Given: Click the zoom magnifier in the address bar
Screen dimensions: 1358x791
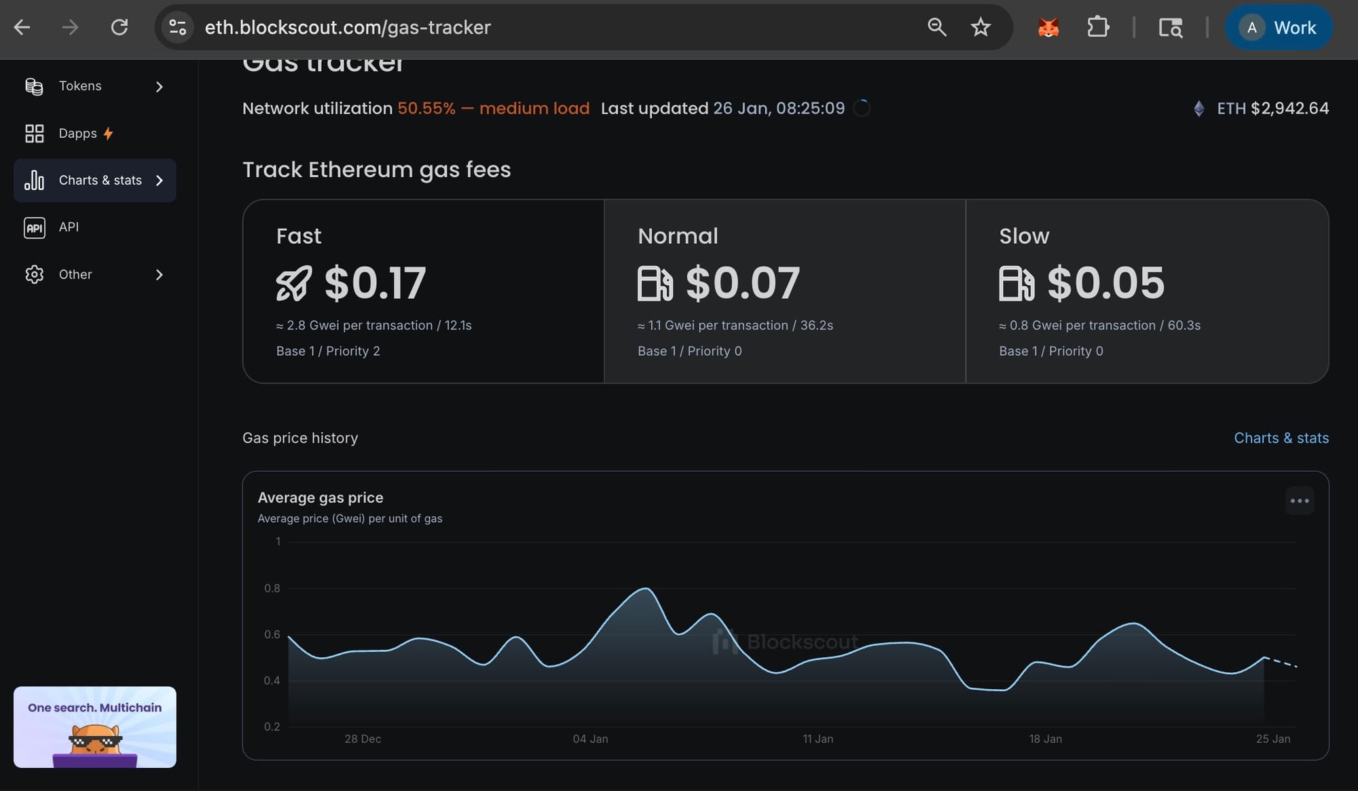Looking at the screenshot, I should [x=936, y=27].
